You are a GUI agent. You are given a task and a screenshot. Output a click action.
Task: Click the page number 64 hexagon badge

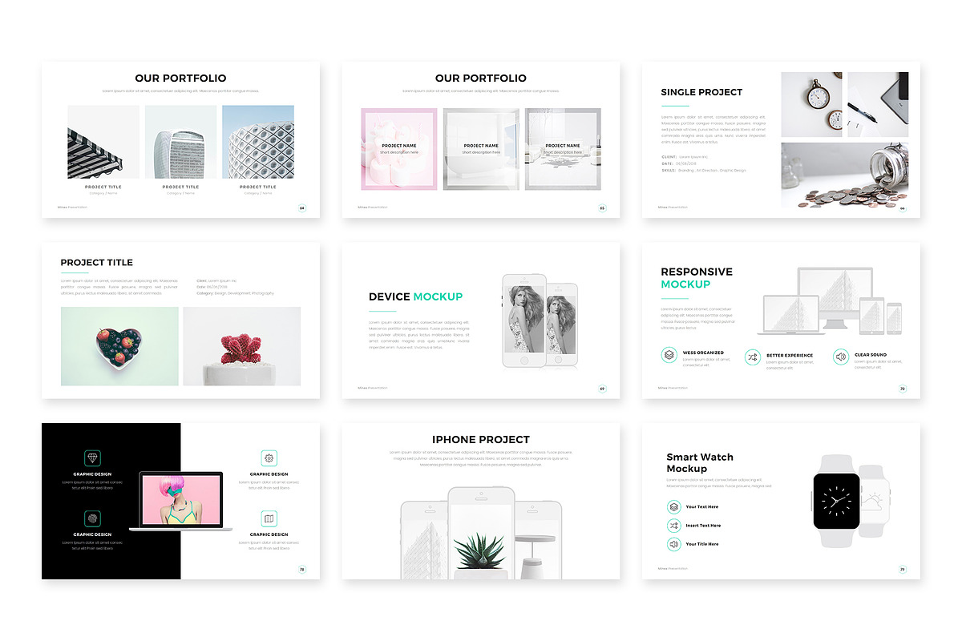point(302,208)
